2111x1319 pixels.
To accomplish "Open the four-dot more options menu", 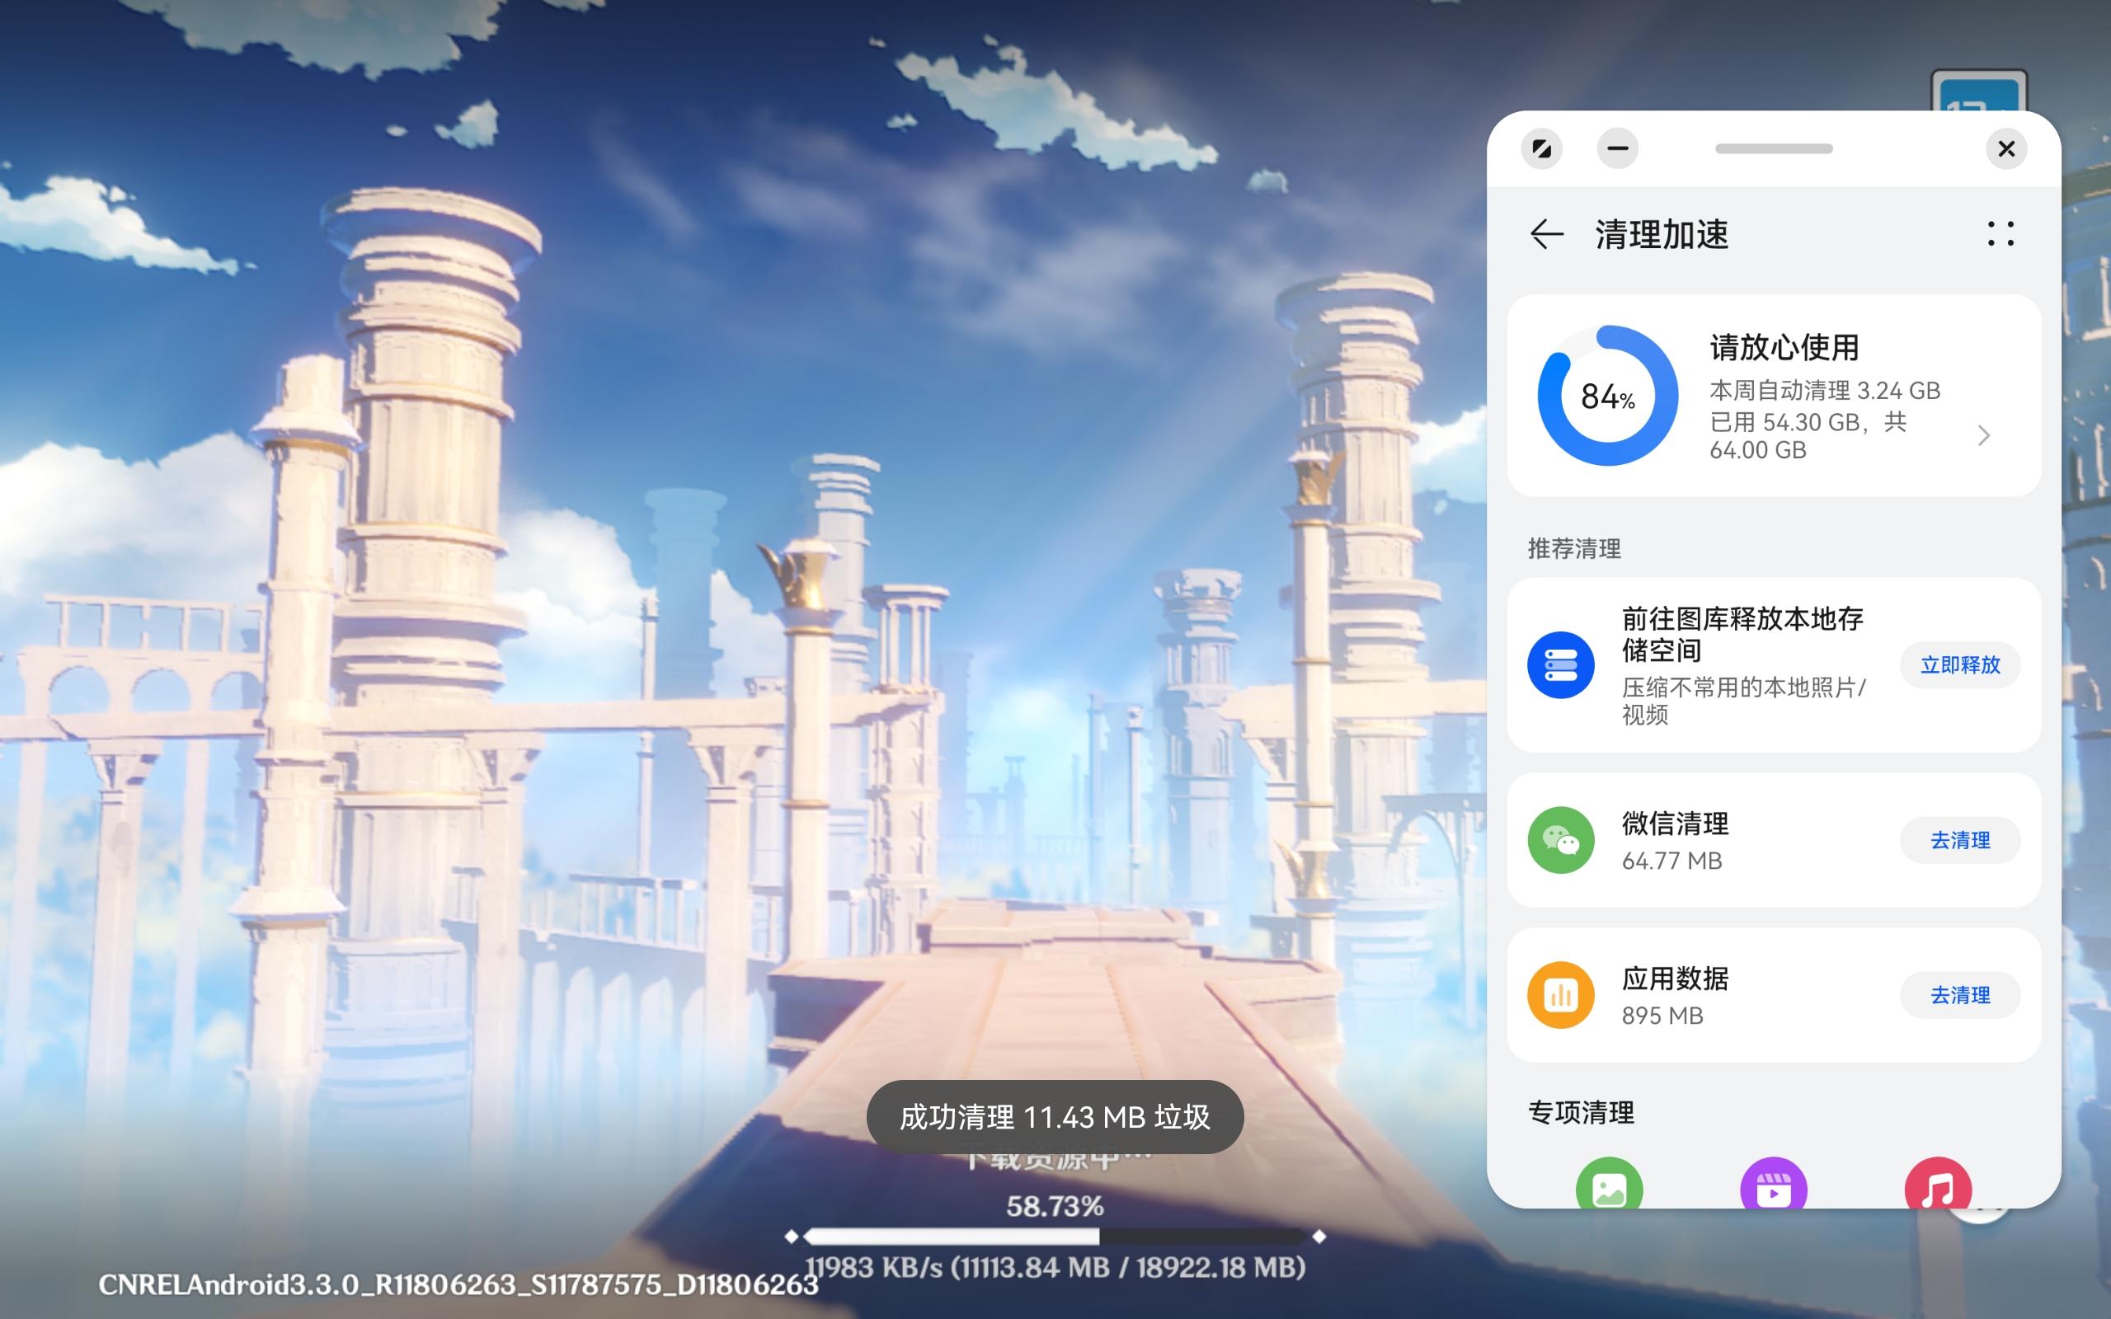I will 2001,234.
